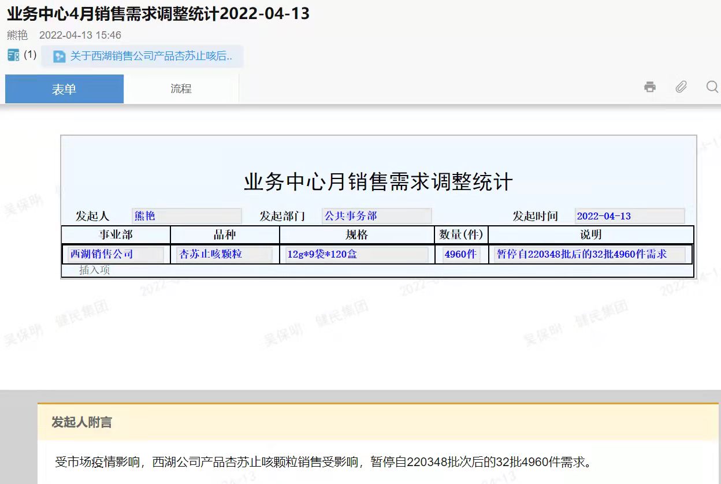The image size is (721, 484).
Task: Click the 品种 column header
Action: tap(225, 235)
